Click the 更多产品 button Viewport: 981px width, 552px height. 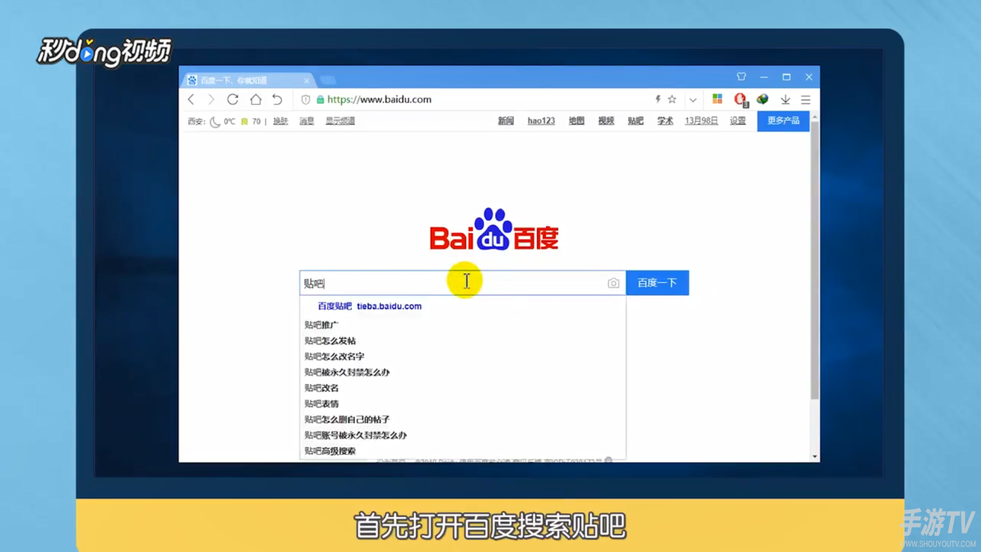[x=783, y=121]
